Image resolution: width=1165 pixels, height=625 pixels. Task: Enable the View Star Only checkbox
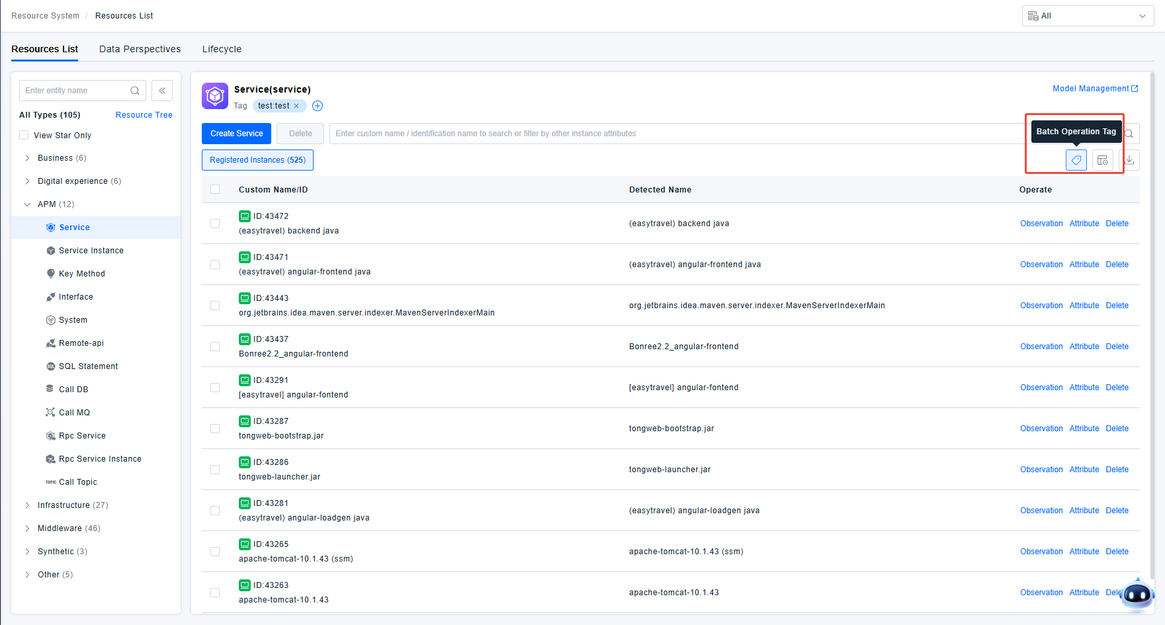[x=24, y=136]
